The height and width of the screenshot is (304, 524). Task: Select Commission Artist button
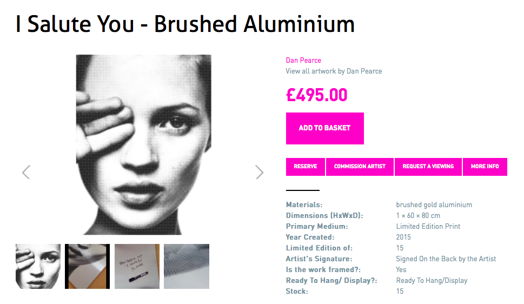click(x=360, y=167)
